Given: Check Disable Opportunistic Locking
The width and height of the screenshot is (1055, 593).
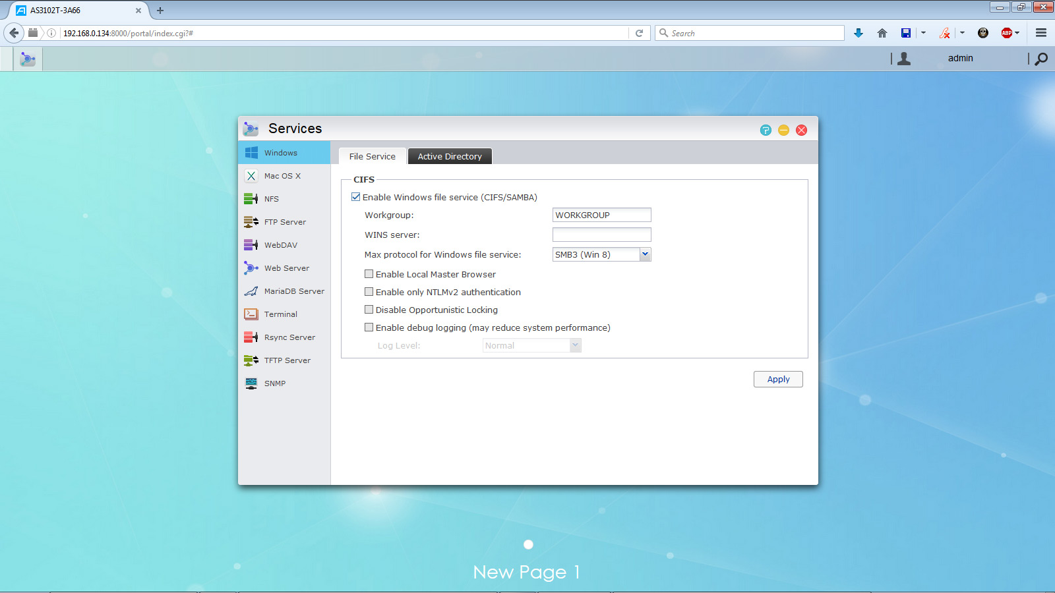Looking at the screenshot, I should pyautogui.click(x=369, y=310).
